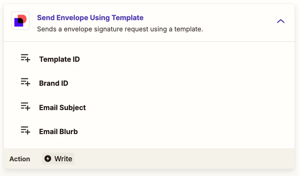Screen dimensions: 300x176
Task: Click the add-field icon beside Template ID
Action: [26, 58]
